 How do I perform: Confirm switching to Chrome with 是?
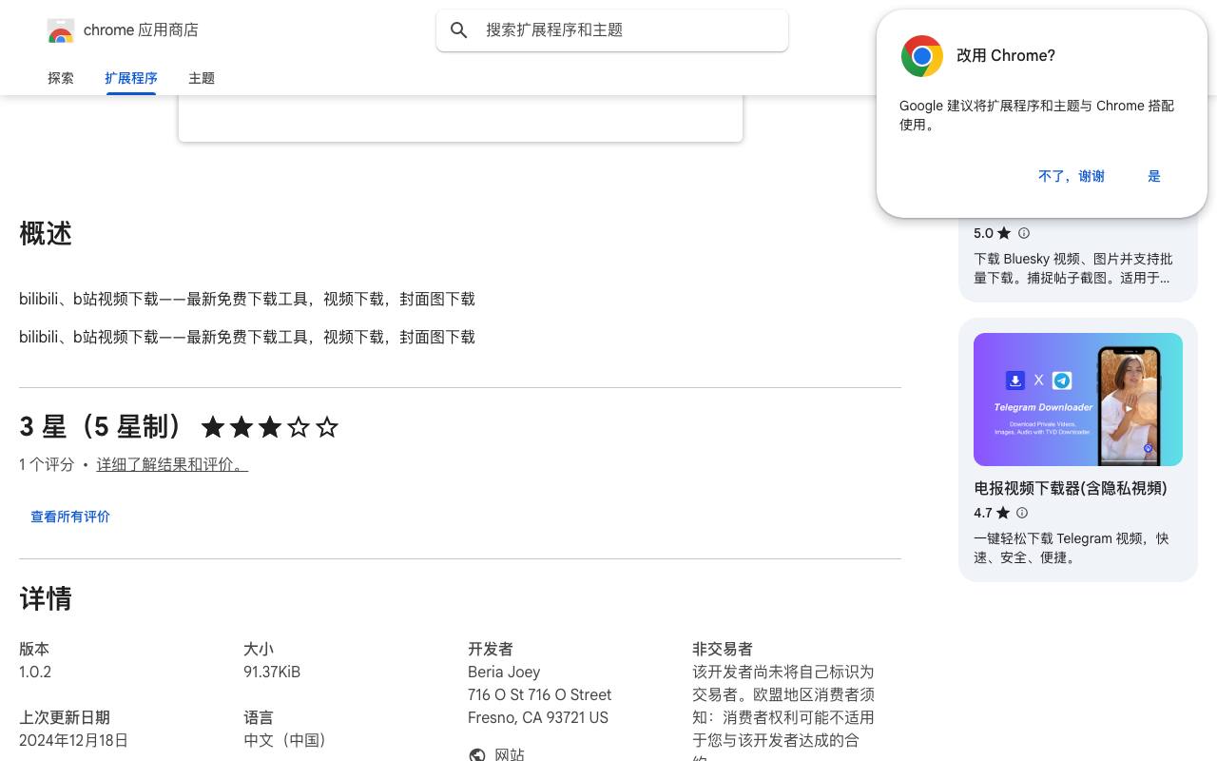coord(1154,176)
